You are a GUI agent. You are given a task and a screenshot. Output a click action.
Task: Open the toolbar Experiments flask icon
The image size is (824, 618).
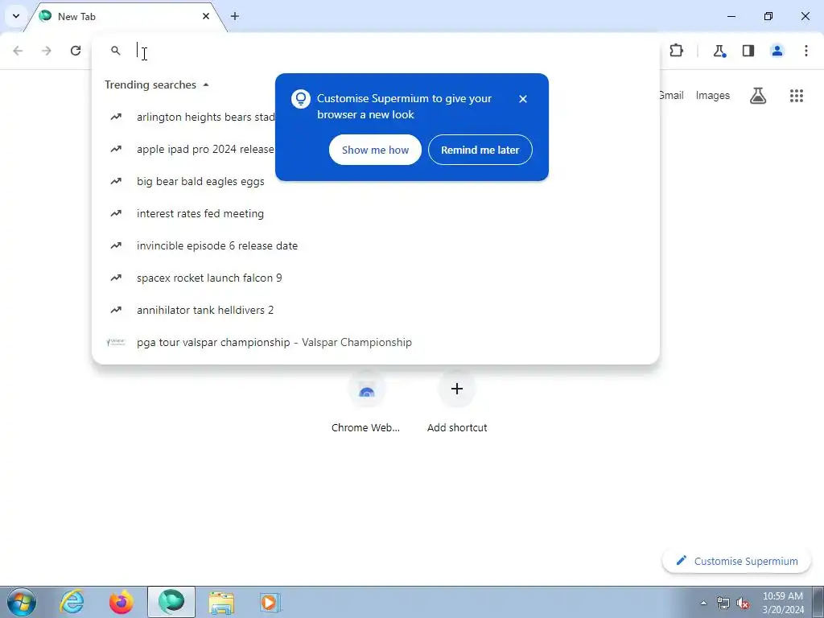pos(719,51)
